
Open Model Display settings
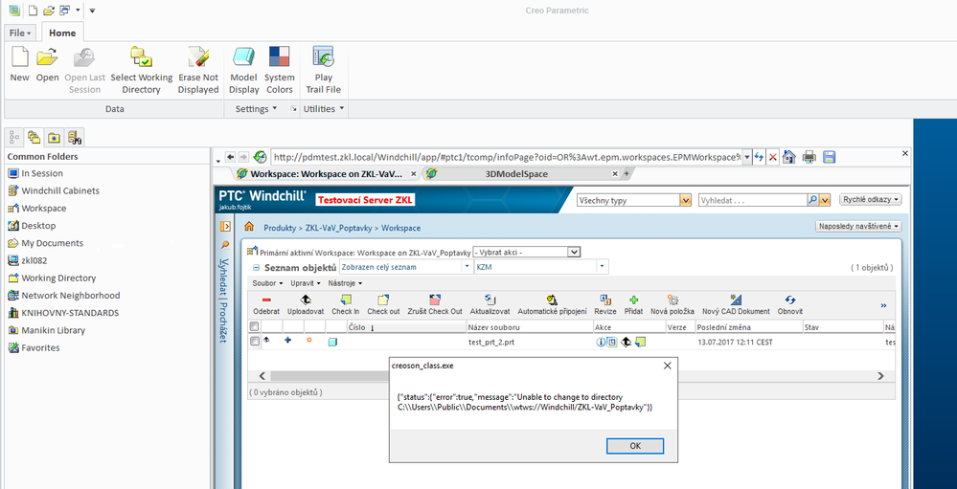[243, 58]
